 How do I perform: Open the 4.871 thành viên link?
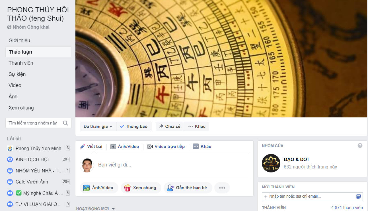(347, 208)
